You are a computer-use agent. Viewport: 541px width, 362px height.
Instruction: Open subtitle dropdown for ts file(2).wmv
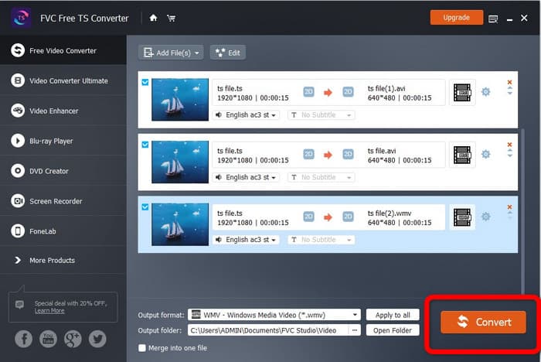[x=322, y=239]
